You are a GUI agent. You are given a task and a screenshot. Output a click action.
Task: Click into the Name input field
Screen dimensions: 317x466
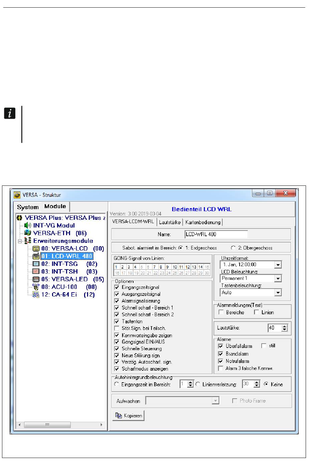(216, 235)
